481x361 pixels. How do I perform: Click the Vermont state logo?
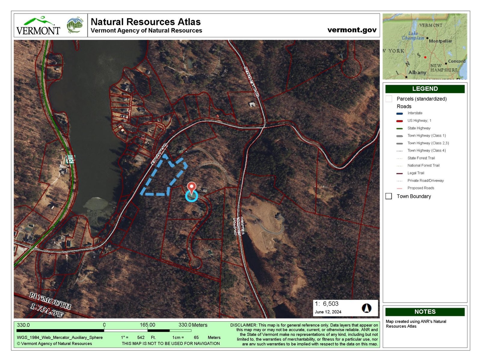38,26
